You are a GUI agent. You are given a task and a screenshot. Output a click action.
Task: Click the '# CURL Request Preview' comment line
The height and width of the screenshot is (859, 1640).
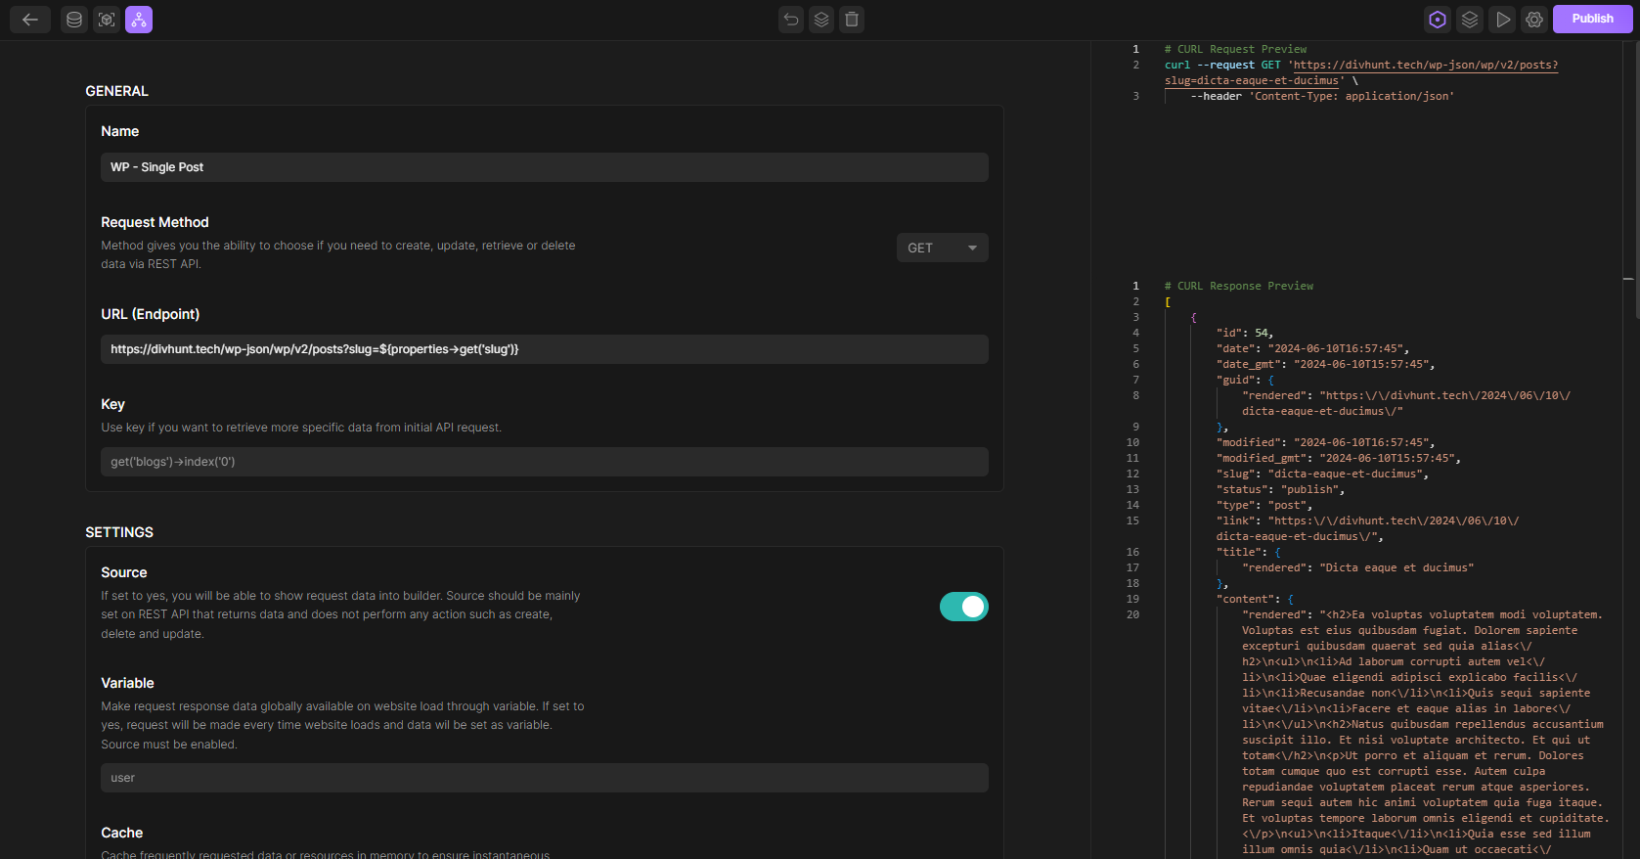click(1235, 49)
